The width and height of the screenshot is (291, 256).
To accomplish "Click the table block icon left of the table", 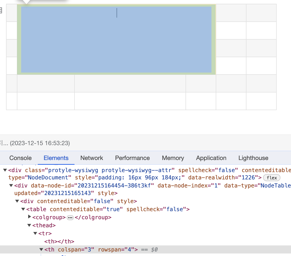I will click(1, 10).
